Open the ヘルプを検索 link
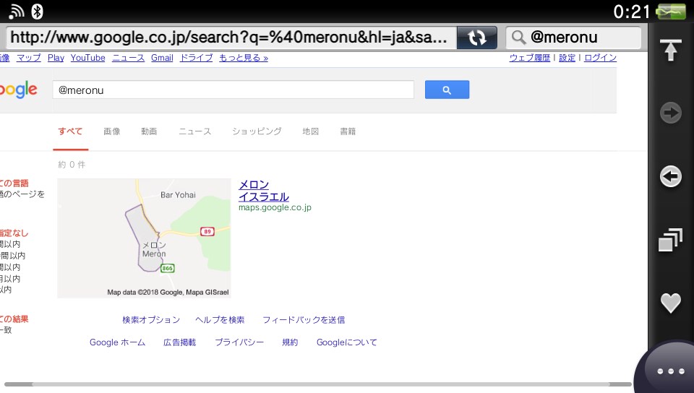The width and height of the screenshot is (694, 393). point(220,320)
